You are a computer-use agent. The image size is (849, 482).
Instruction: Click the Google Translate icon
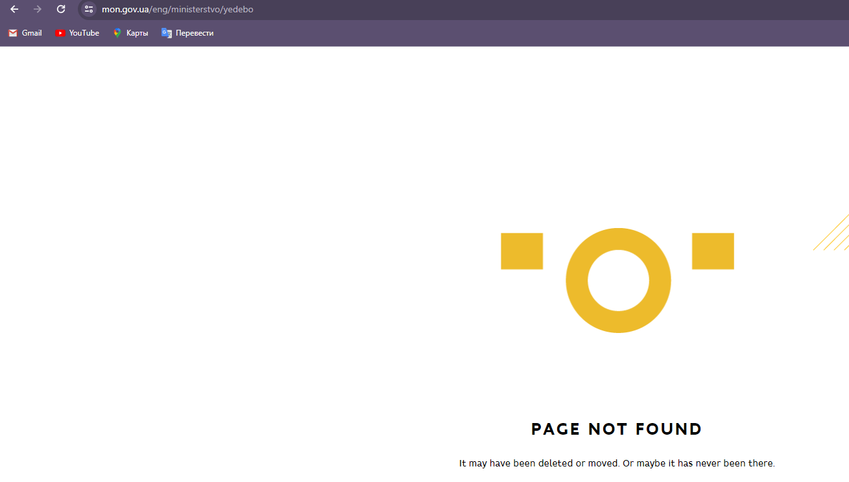(167, 33)
